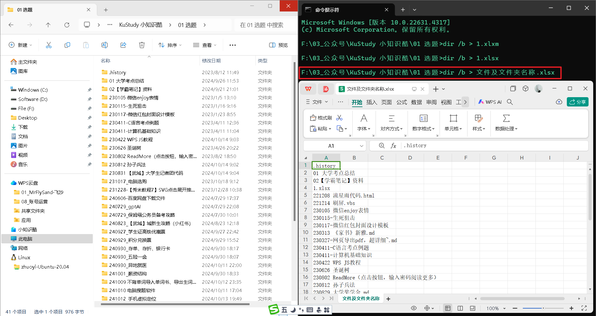Switch to the 视图 View ribbon tab
The image size is (596, 316).
[446, 102]
